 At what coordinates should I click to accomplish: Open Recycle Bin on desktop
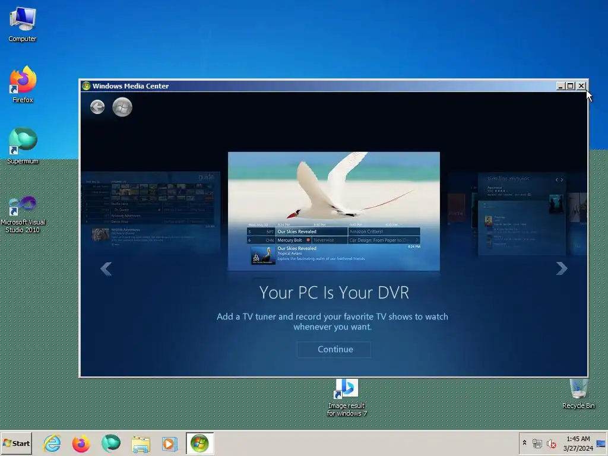pos(578,394)
